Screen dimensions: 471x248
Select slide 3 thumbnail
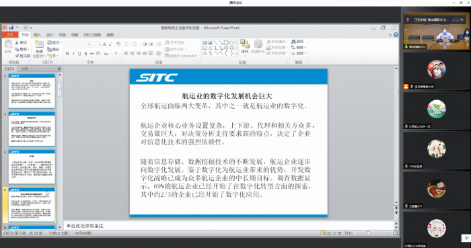pos(32,129)
